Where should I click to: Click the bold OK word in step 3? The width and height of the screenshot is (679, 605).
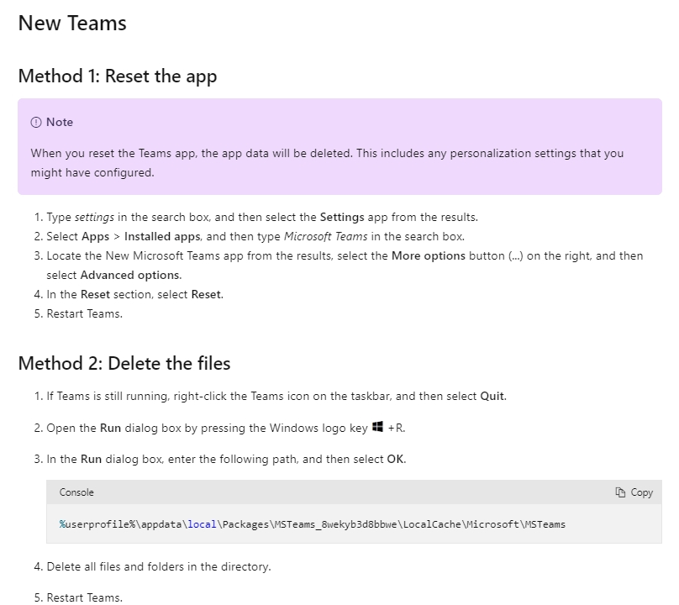tap(395, 459)
